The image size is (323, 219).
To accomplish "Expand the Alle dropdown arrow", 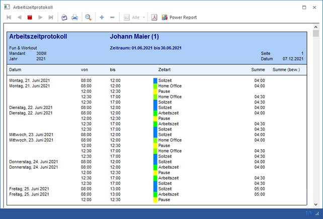I will click(x=144, y=17).
